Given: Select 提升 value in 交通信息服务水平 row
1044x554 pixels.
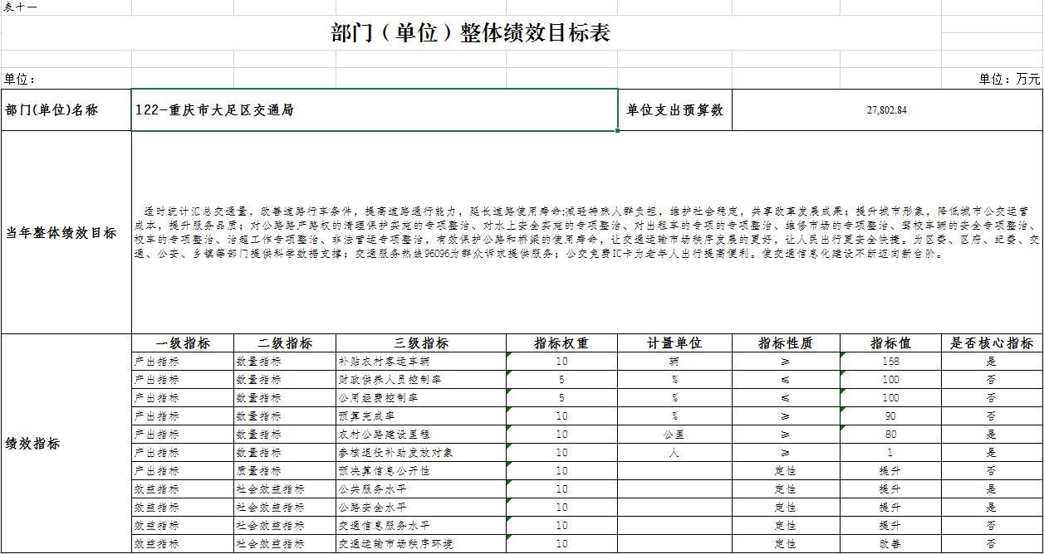Looking at the screenshot, I should pyautogui.click(x=890, y=526).
